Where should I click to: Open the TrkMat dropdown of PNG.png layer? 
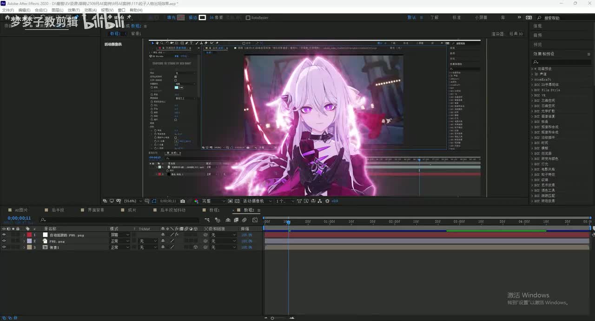148,241
